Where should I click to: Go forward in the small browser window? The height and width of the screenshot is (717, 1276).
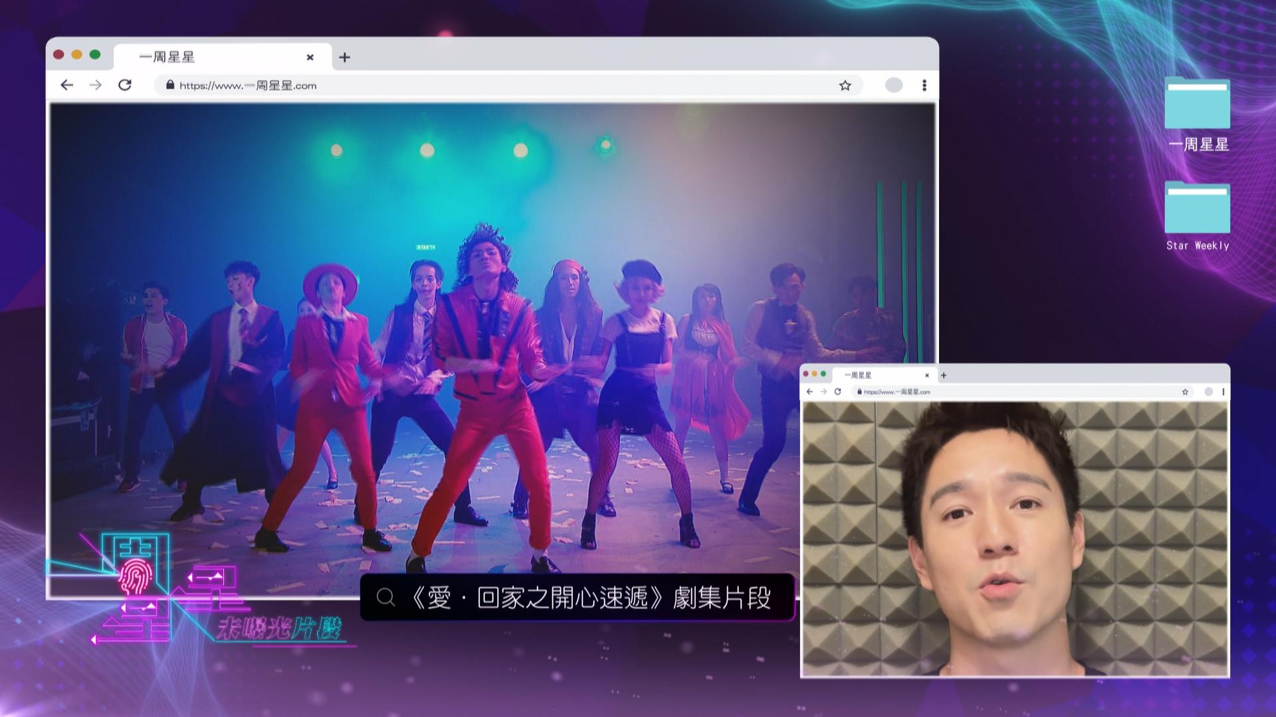(823, 392)
